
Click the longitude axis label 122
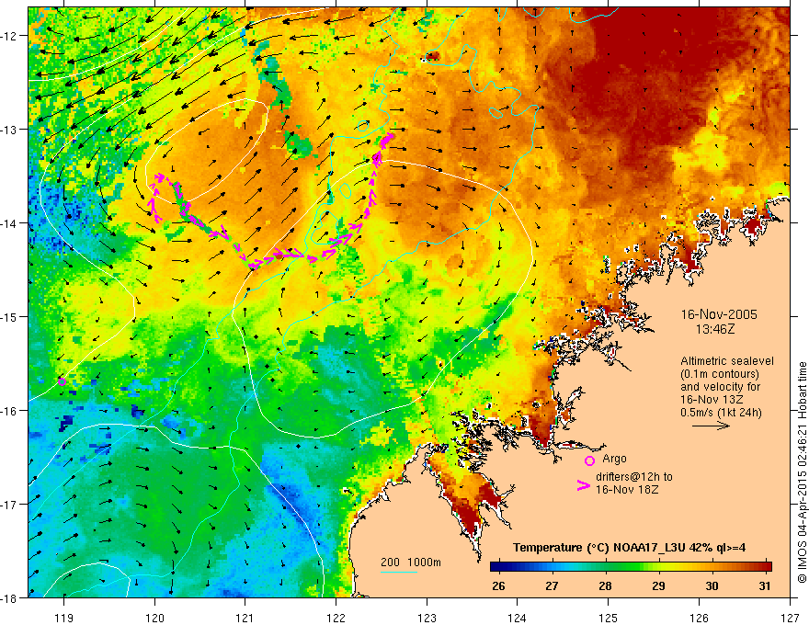(336, 618)
